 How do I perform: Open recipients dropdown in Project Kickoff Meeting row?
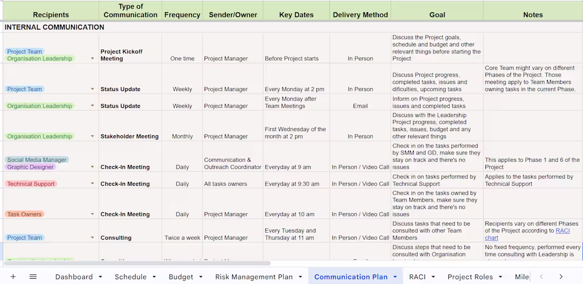[x=92, y=59]
